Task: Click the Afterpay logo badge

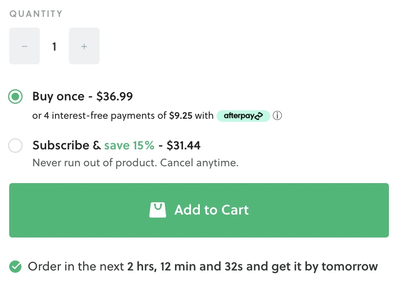Action: (243, 116)
